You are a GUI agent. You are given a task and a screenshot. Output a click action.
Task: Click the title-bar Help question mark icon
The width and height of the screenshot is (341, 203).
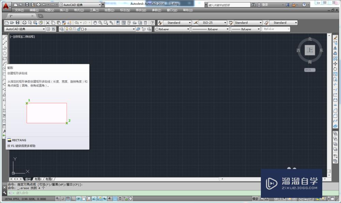point(304,5)
